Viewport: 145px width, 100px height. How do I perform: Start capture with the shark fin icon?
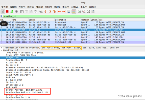pos(3,11)
